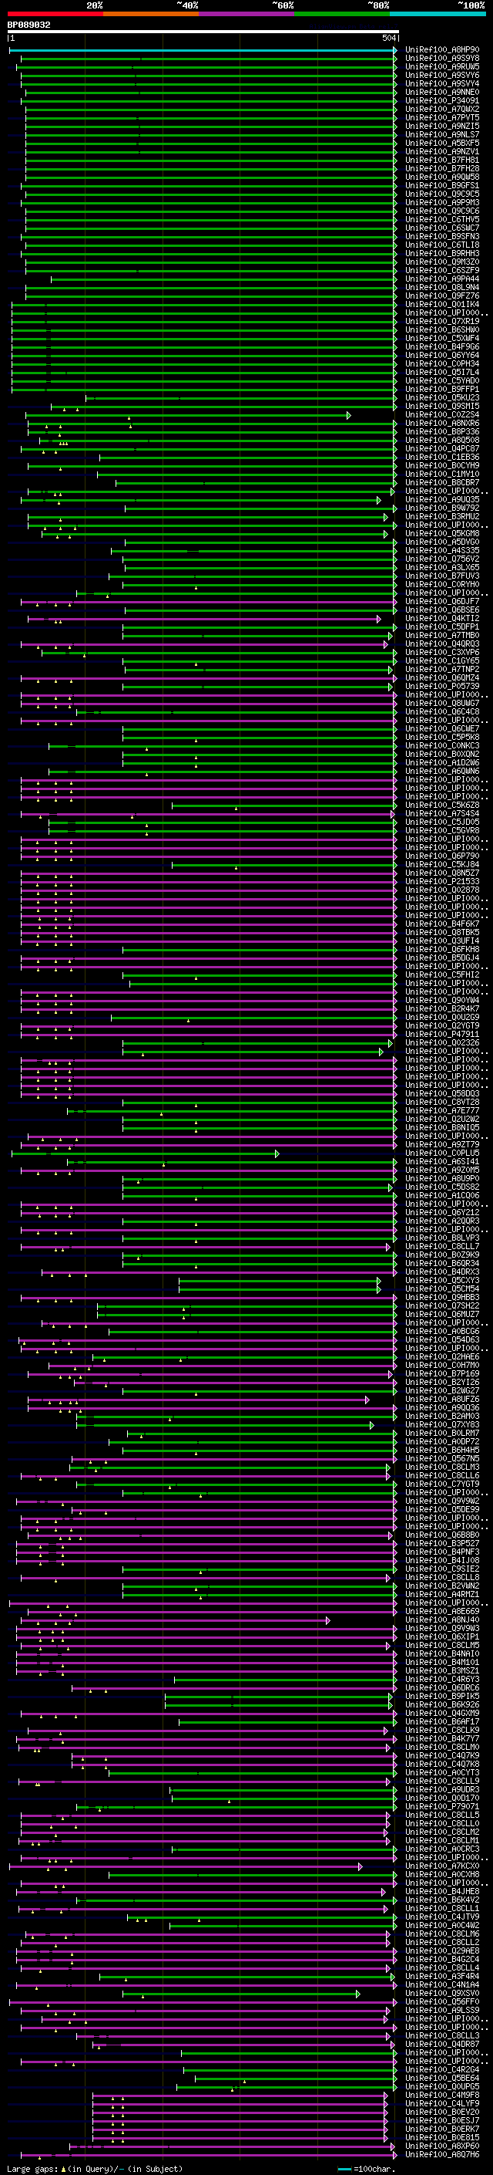
Task: Select label UniRef100_C6TLI8
Action: 442,245
